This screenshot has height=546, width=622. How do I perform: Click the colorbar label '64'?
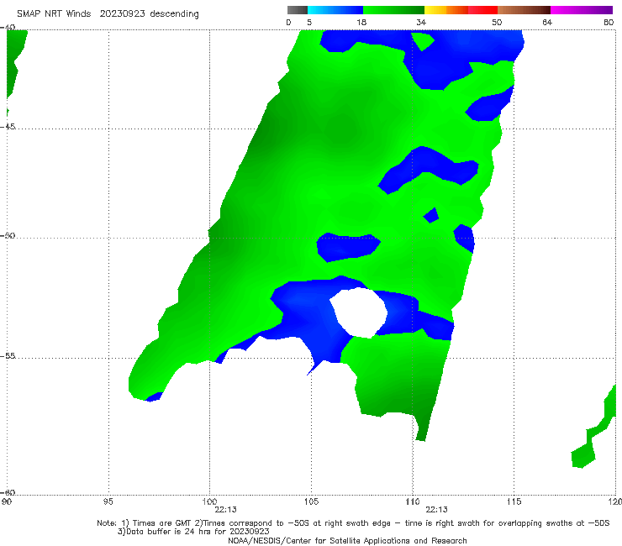547,22
